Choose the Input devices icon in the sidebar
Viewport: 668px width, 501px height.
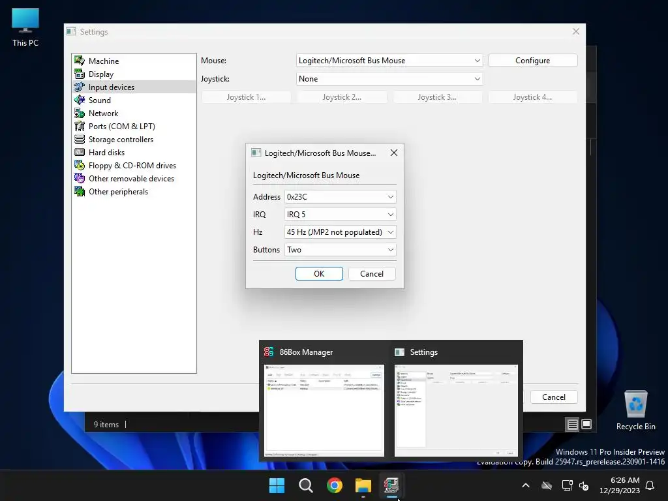point(80,87)
